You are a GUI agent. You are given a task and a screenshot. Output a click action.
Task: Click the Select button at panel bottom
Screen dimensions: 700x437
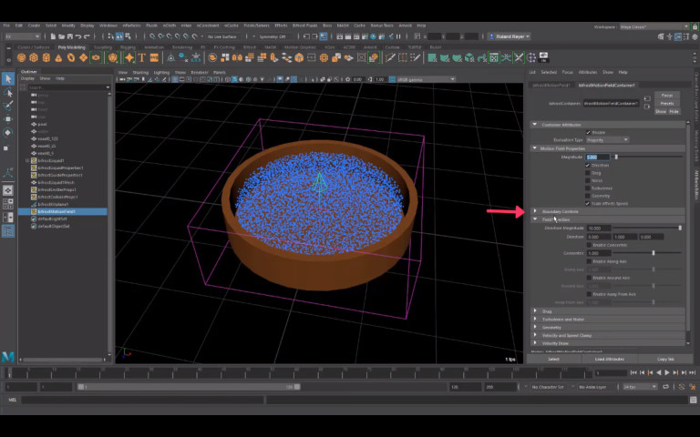click(x=553, y=359)
